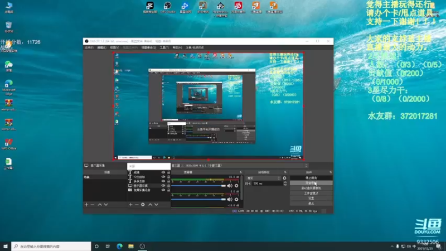Open the gear settings for the upper mixer channel

point(236,186)
